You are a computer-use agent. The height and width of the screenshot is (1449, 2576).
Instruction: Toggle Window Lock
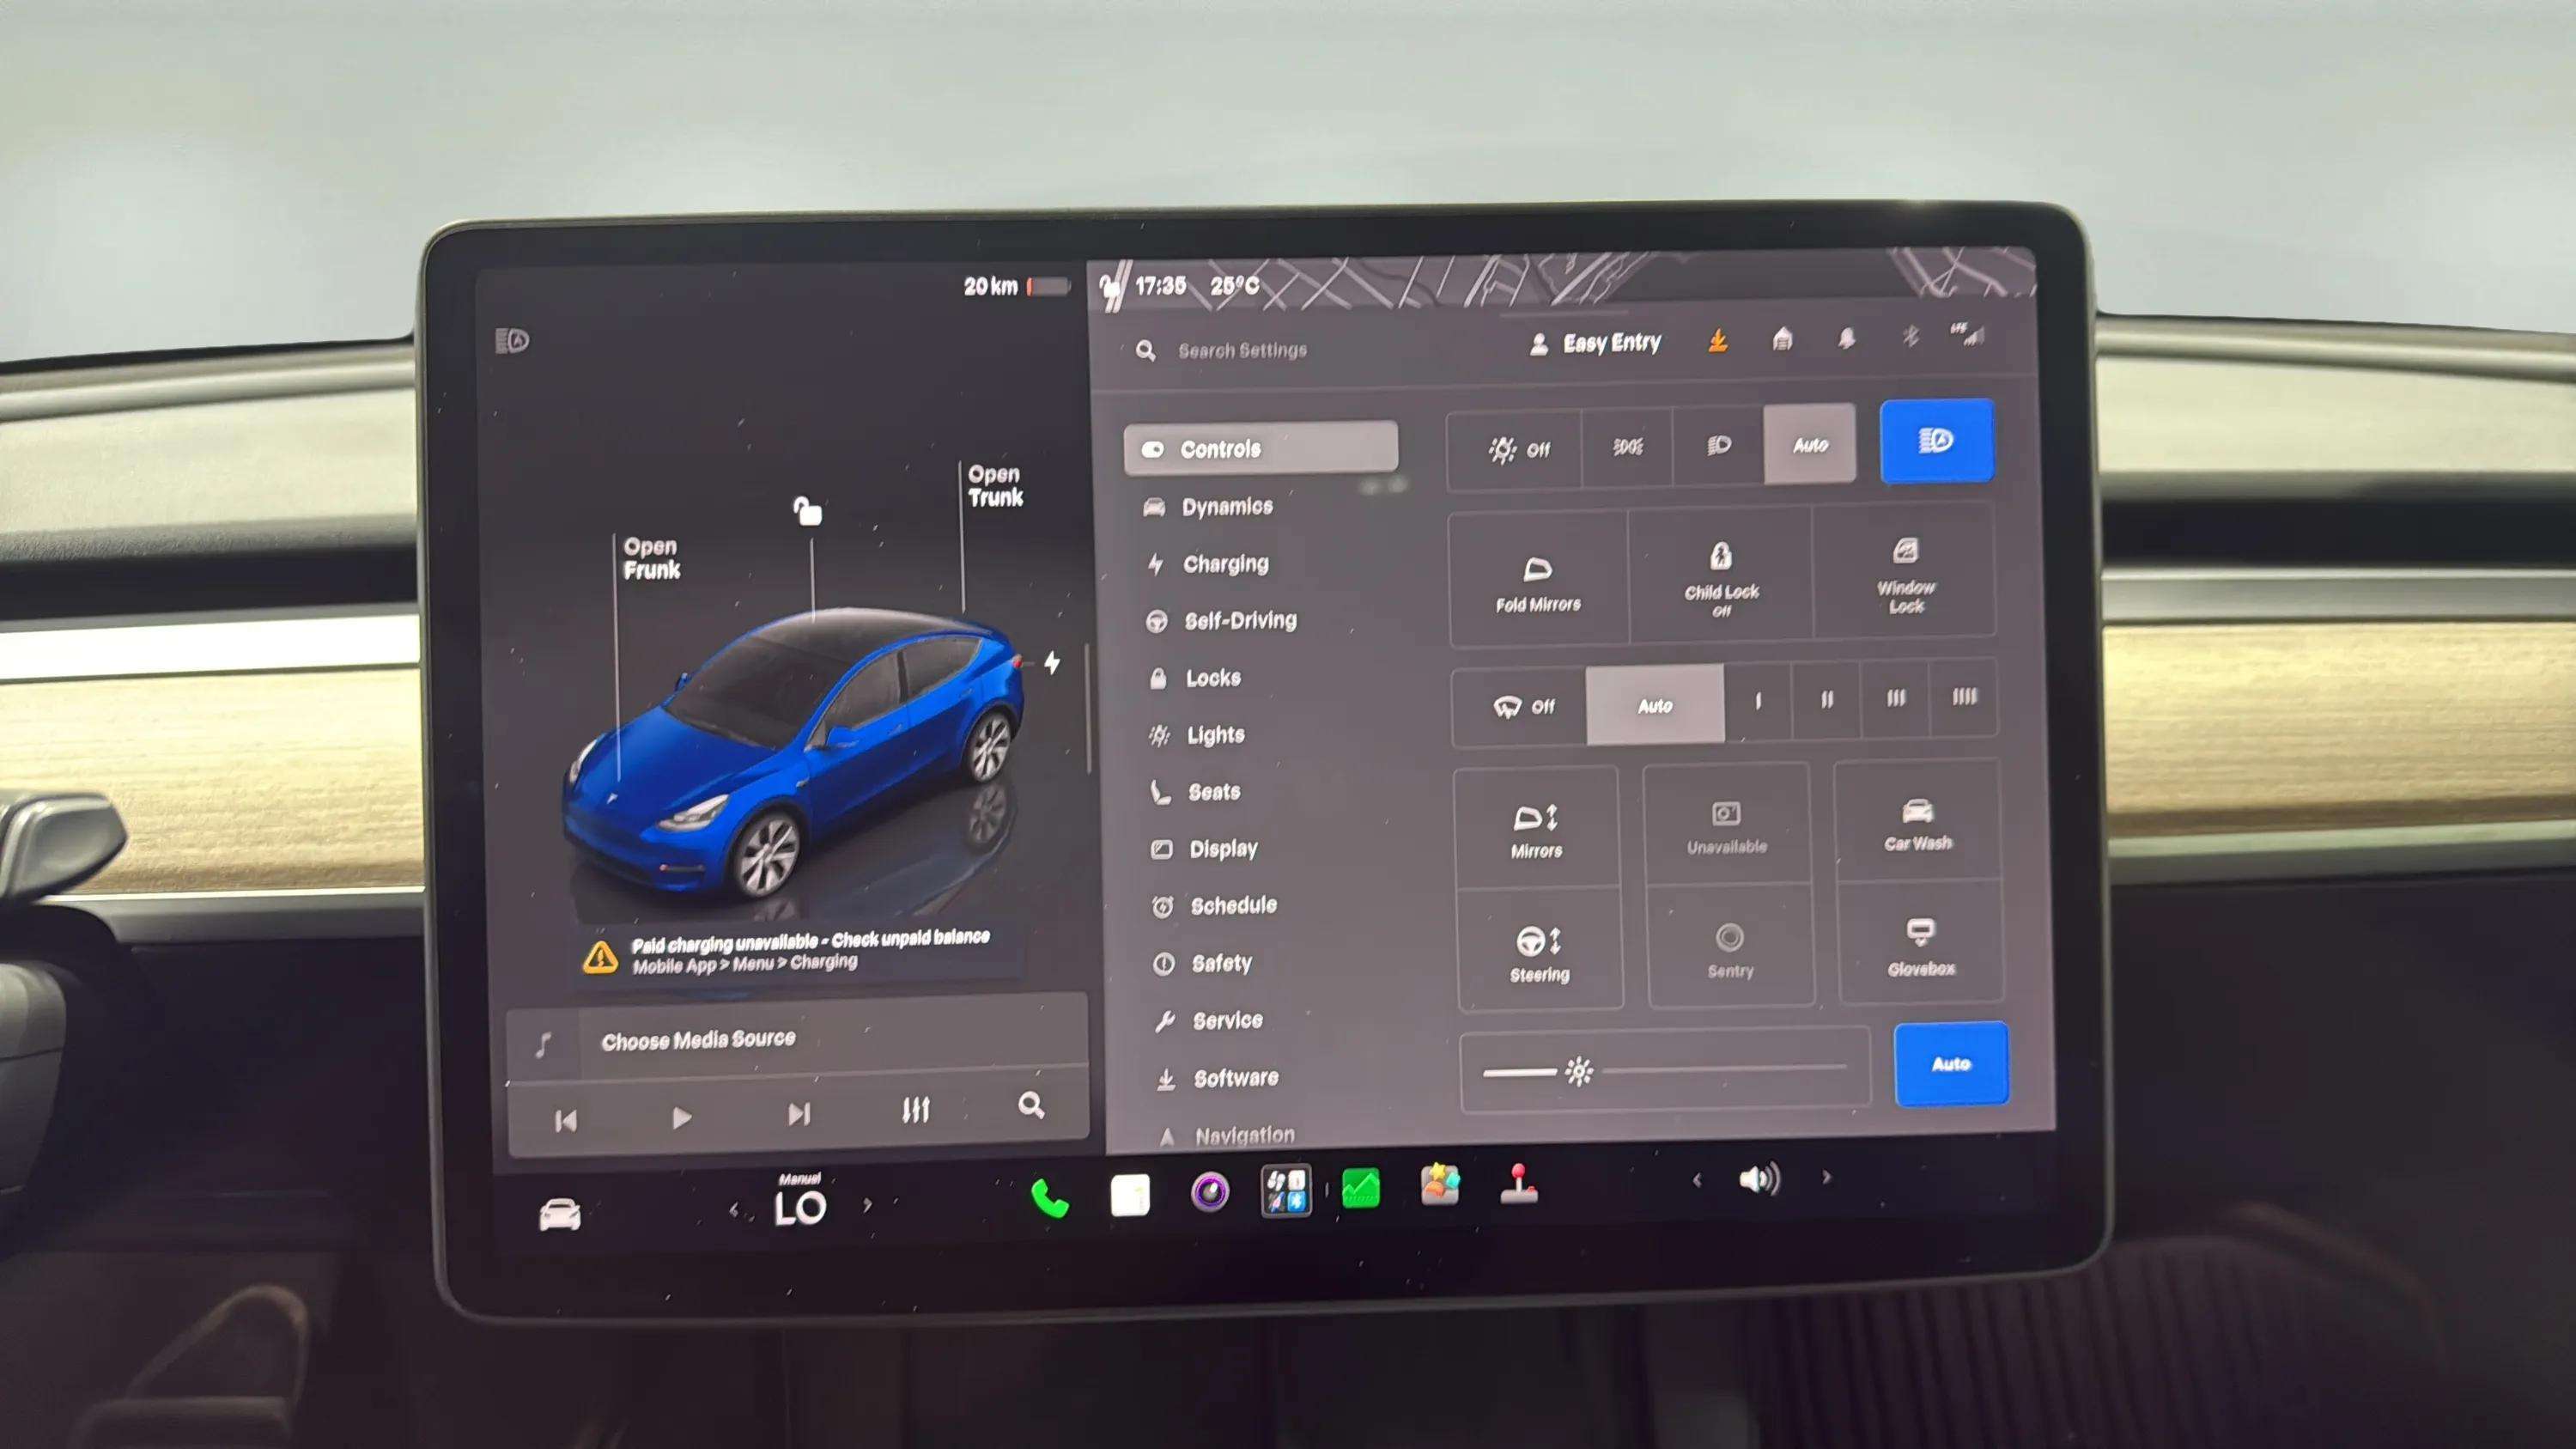1905,573
